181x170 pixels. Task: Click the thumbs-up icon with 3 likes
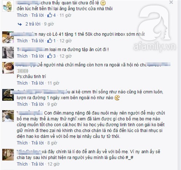50,56
